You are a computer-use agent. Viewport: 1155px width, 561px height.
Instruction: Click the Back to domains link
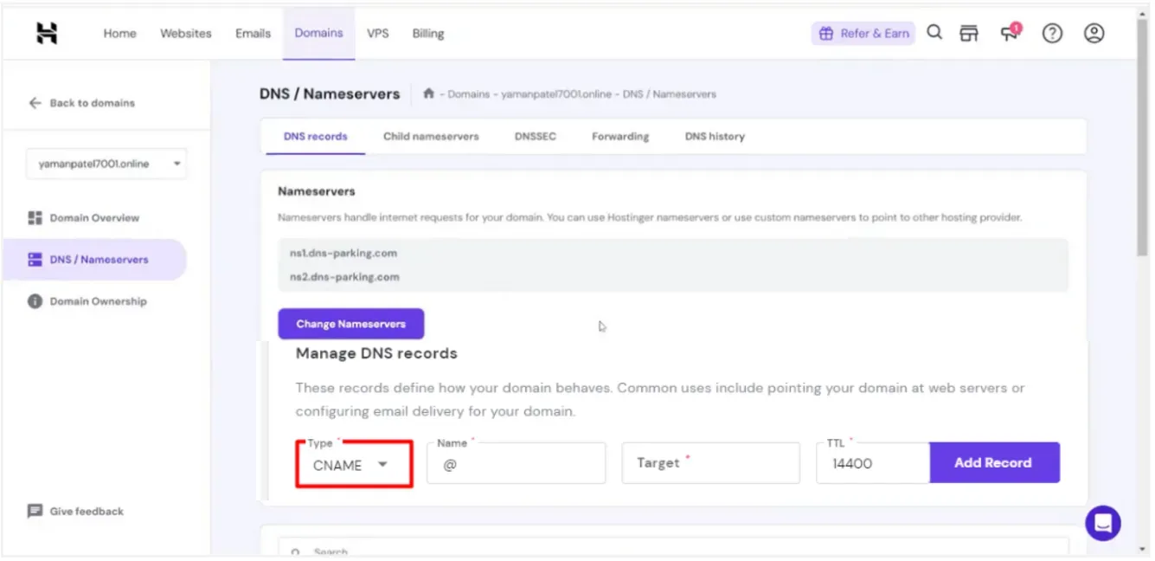[92, 103]
